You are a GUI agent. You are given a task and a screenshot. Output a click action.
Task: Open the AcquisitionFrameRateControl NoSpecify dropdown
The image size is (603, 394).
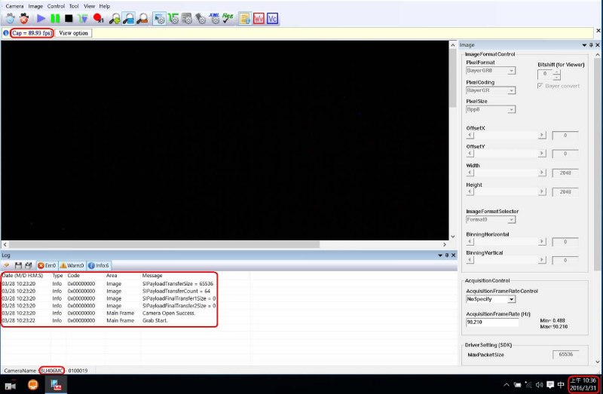[x=491, y=299]
